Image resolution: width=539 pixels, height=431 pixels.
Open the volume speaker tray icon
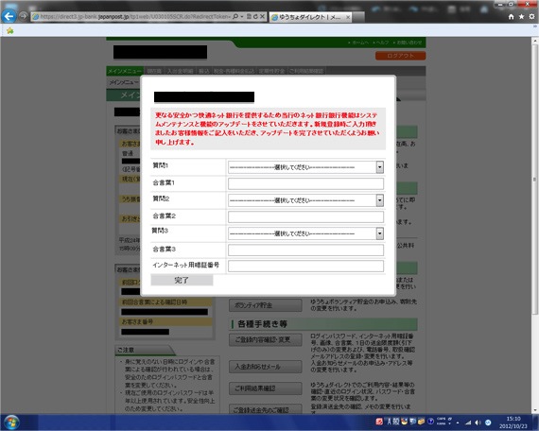(x=478, y=422)
